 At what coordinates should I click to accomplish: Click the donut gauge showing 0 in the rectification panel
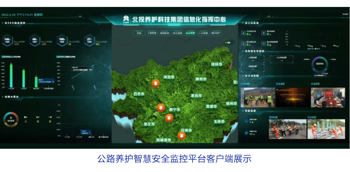click(x=11, y=120)
